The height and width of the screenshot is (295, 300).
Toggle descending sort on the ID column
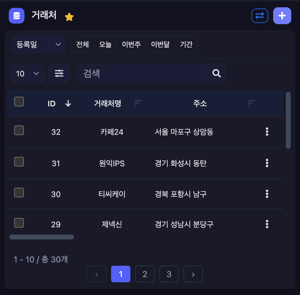coord(68,103)
